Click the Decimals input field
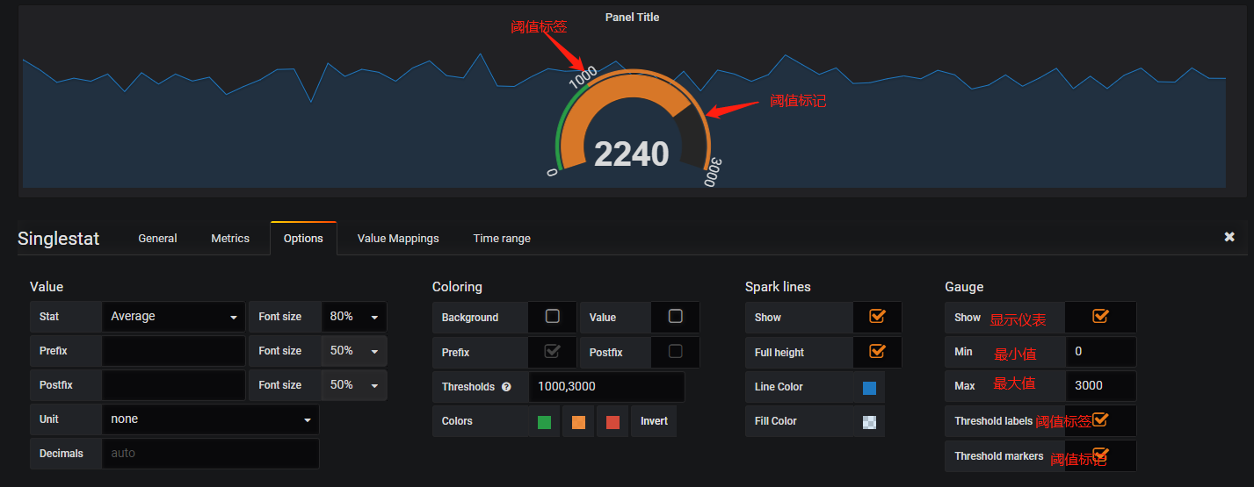Image resolution: width=1254 pixels, height=487 pixels. (210, 454)
